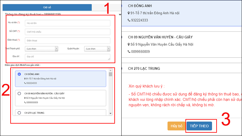Click the TIẾP THEO button
Screen dimensions: 242x136
(x=199, y=126)
